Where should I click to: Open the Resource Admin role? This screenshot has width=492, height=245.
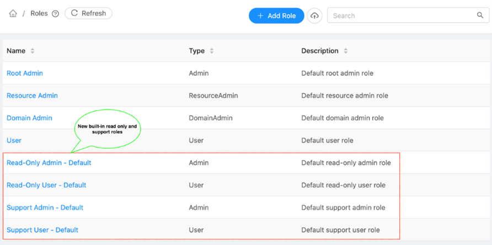32,95
